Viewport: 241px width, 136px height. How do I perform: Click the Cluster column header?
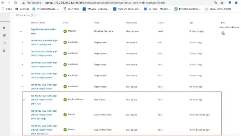click(x=161, y=23)
